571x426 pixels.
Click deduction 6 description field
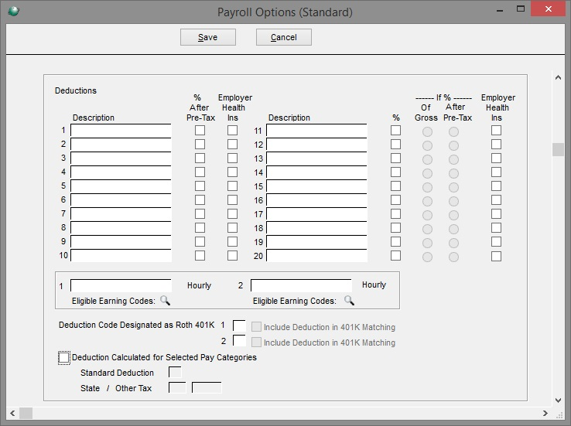point(121,200)
